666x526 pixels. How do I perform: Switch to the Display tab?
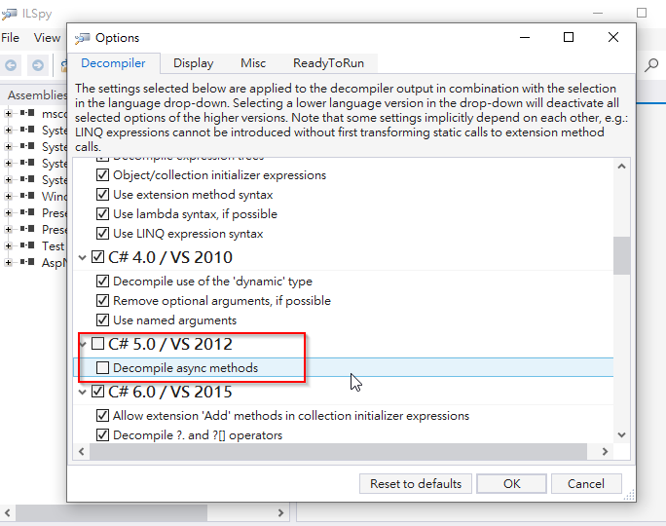193,63
